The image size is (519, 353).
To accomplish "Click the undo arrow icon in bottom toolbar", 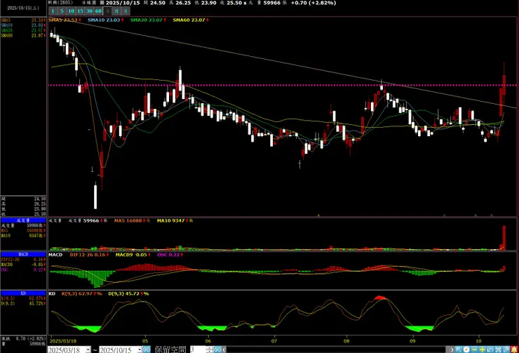I will coord(490,349).
